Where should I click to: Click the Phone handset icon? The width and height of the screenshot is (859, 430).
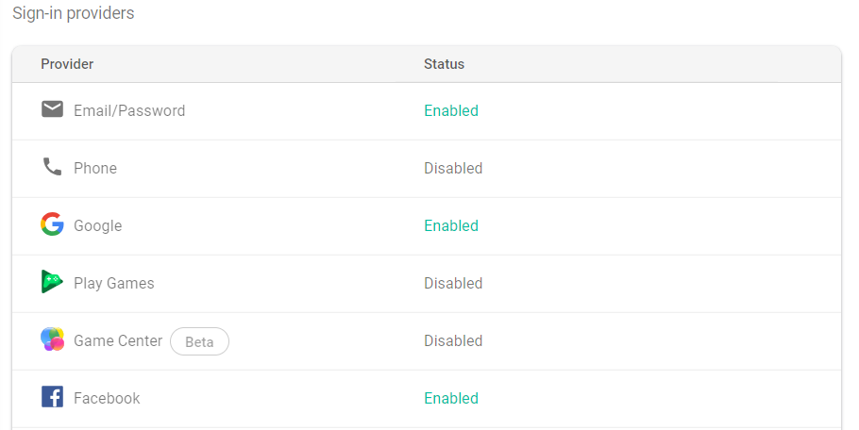[x=52, y=167]
